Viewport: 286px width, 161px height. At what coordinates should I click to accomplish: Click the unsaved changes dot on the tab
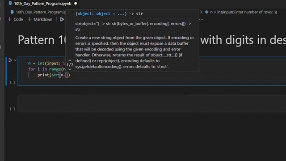click(76, 4)
